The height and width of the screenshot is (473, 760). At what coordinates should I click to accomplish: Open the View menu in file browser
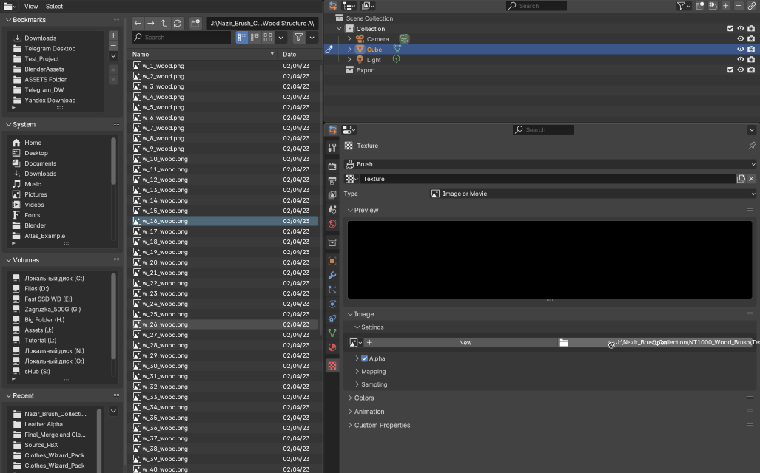click(31, 7)
